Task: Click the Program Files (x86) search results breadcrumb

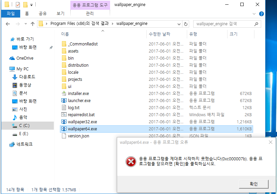Action: click(79, 24)
